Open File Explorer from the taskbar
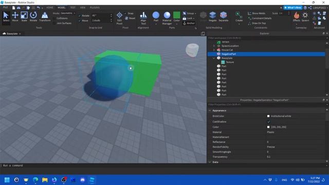This screenshot has height=185, width=329. click(45, 180)
